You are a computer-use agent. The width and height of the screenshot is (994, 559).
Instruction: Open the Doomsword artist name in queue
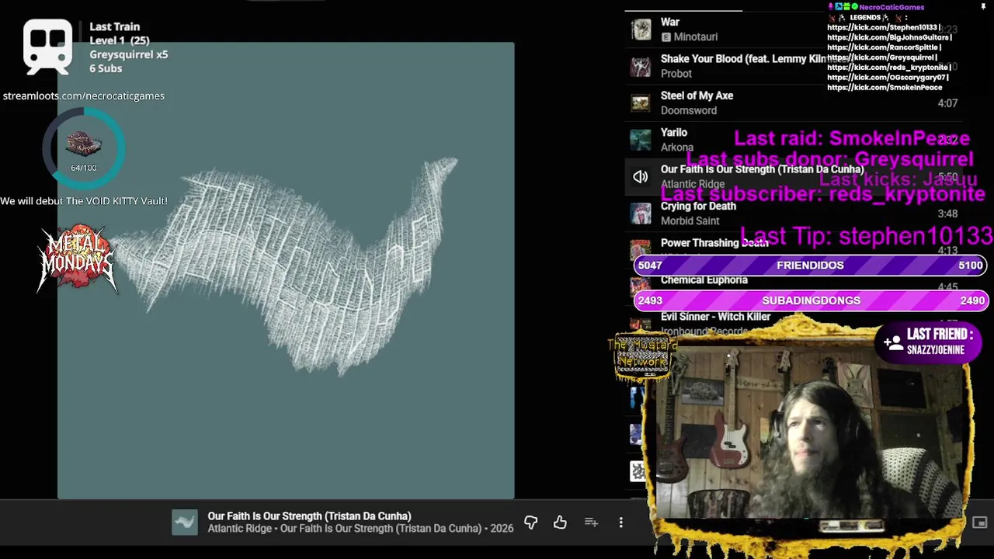pyautogui.click(x=689, y=110)
